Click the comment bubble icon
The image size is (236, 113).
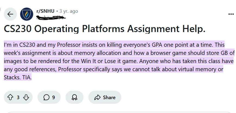tap(46, 97)
